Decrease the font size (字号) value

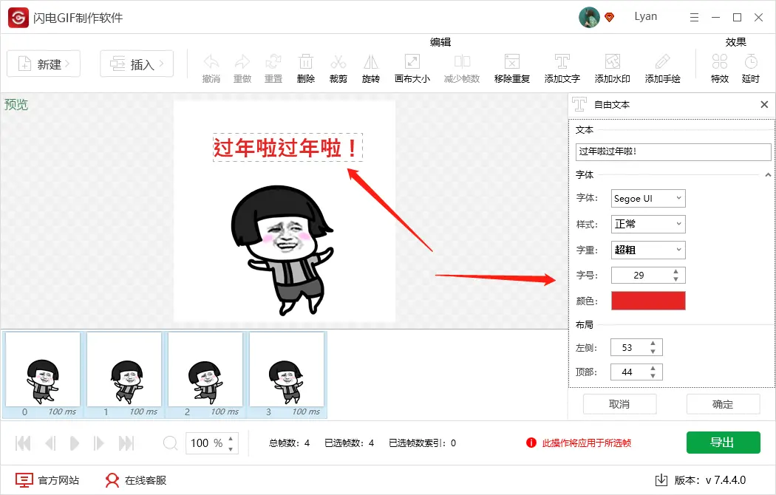click(x=675, y=279)
